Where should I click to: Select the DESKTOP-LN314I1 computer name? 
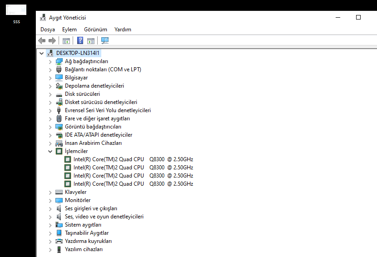click(x=78, y=53)
